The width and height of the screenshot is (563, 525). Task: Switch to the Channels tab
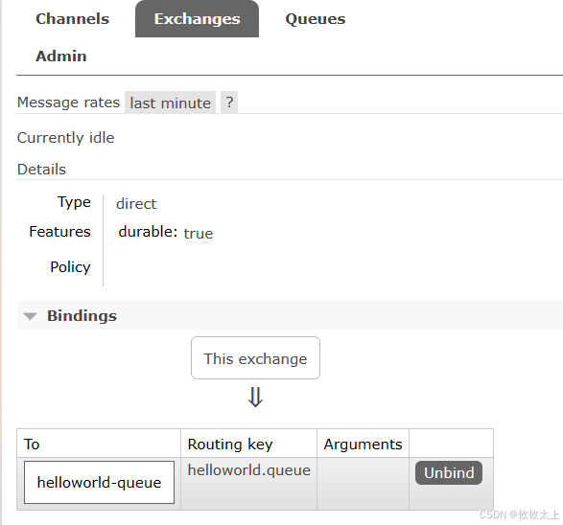click(x=72, y=19)
